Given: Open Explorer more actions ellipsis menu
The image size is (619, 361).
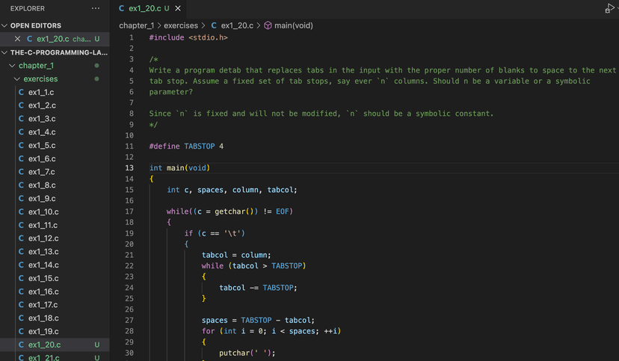Looking at the screenshot, I should click(96, 8).
